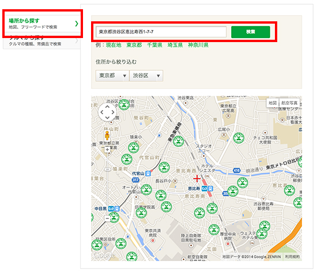Switch map to 地図 view

273,103
